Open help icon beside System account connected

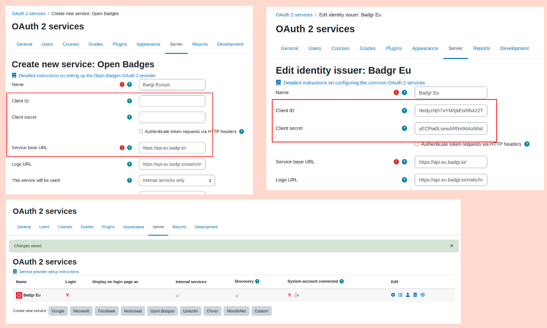(x=342, y=281)
